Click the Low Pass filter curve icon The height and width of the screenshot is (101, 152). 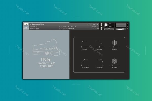[100, 61]
